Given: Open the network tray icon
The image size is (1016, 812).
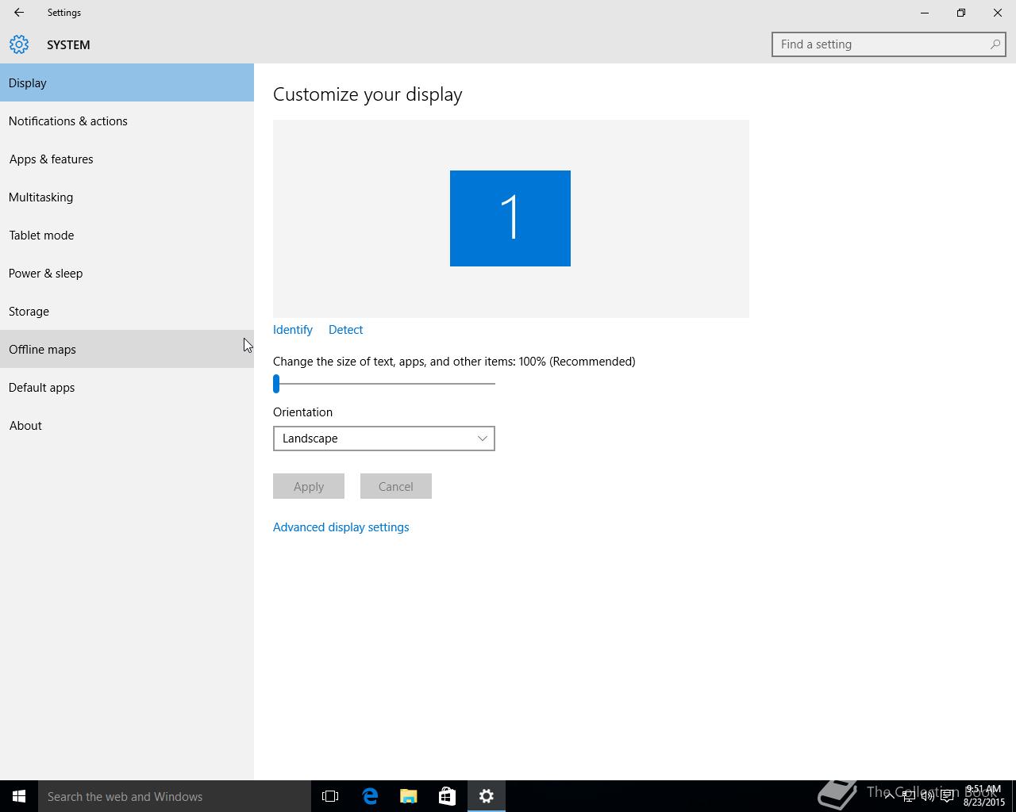Looking at the screenshot, I should coord(908,796).
